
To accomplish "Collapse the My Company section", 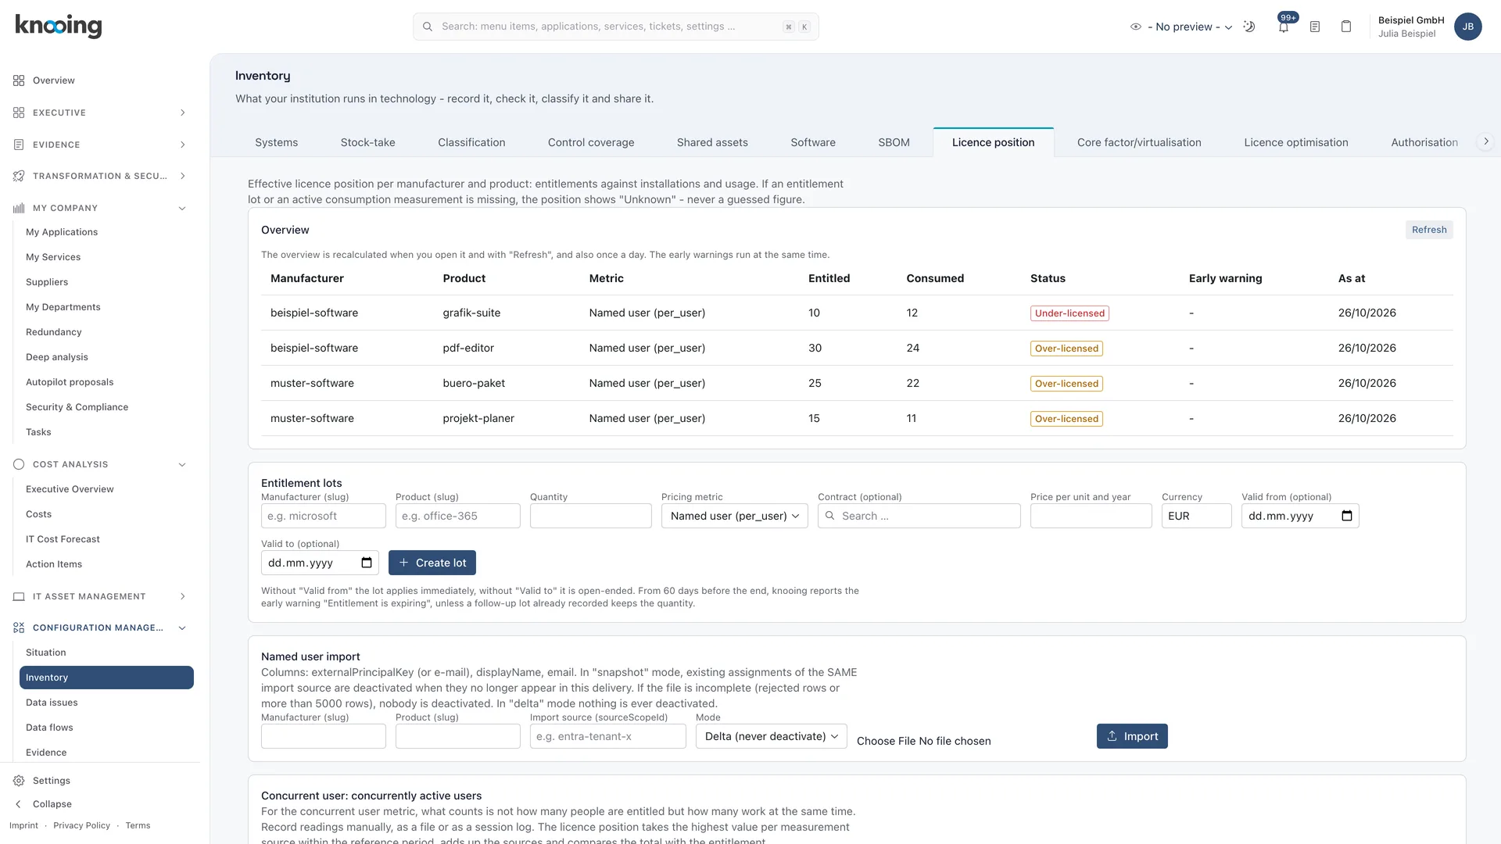I will coord(182,208).
